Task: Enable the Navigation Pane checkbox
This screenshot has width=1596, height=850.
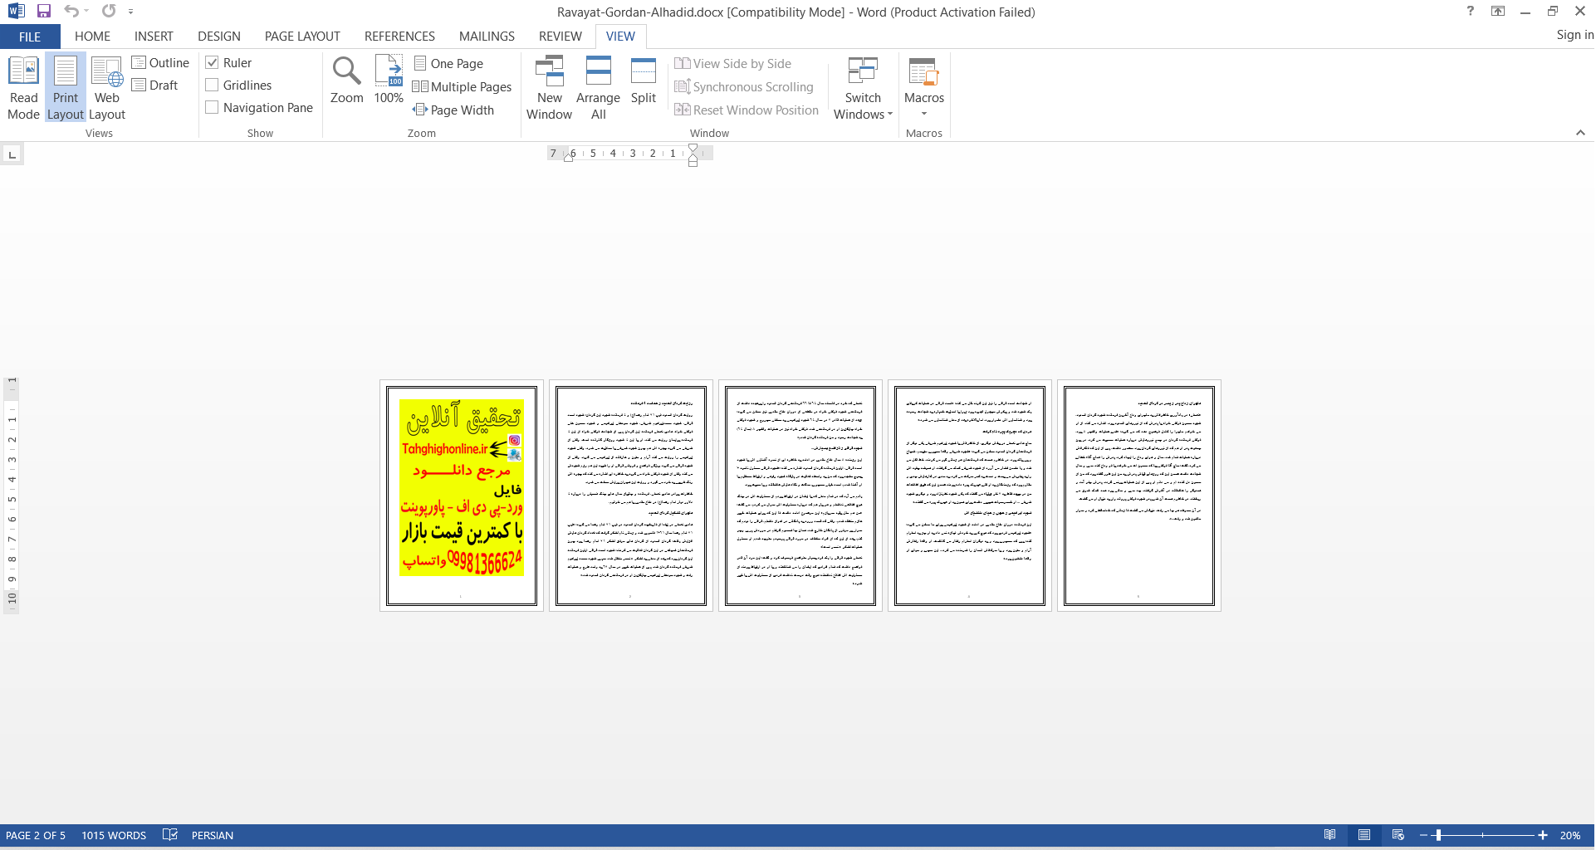Action: 213,108
